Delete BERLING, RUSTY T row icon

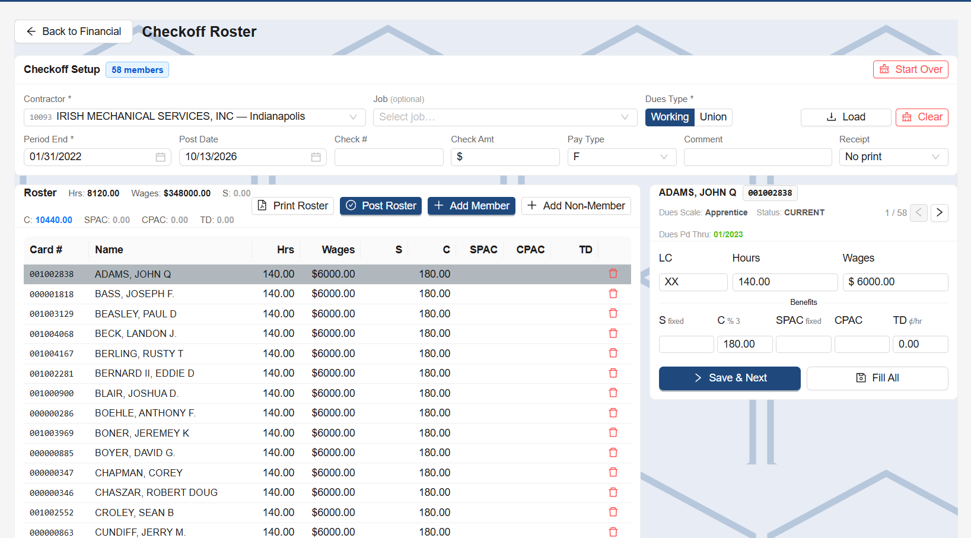(613, 353)
